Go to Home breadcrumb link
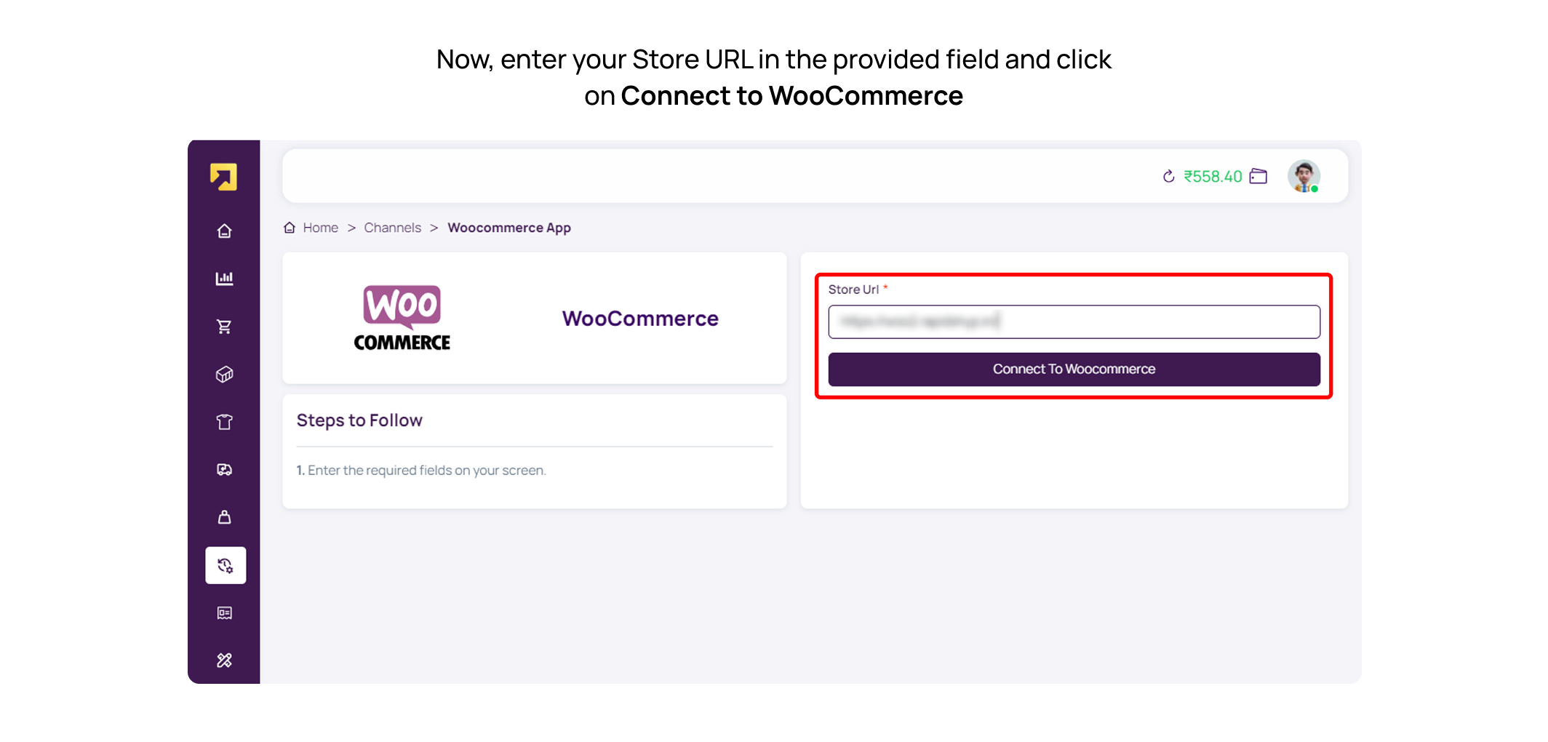The image size is (1548, 742). 320,228
